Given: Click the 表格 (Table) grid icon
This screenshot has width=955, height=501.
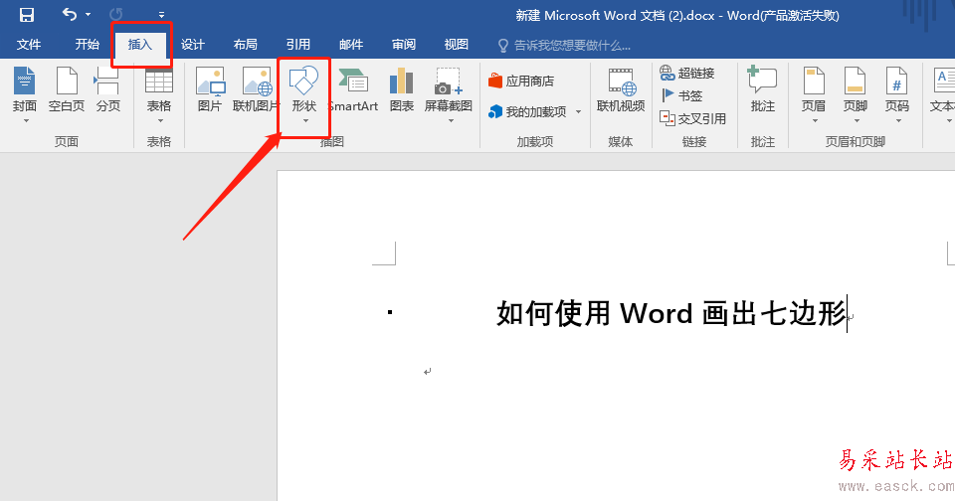Looking at the screenshot, I should 159,82.
